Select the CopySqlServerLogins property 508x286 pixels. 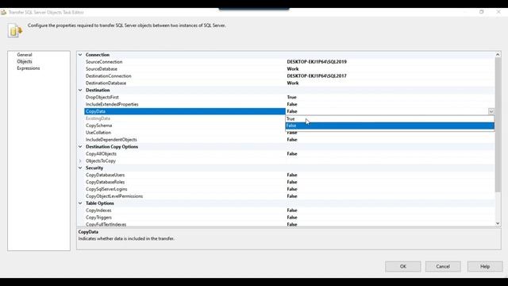coord(106,189)
